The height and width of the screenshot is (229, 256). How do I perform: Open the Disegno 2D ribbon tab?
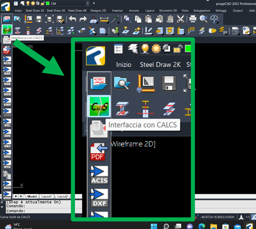[98, 11]
